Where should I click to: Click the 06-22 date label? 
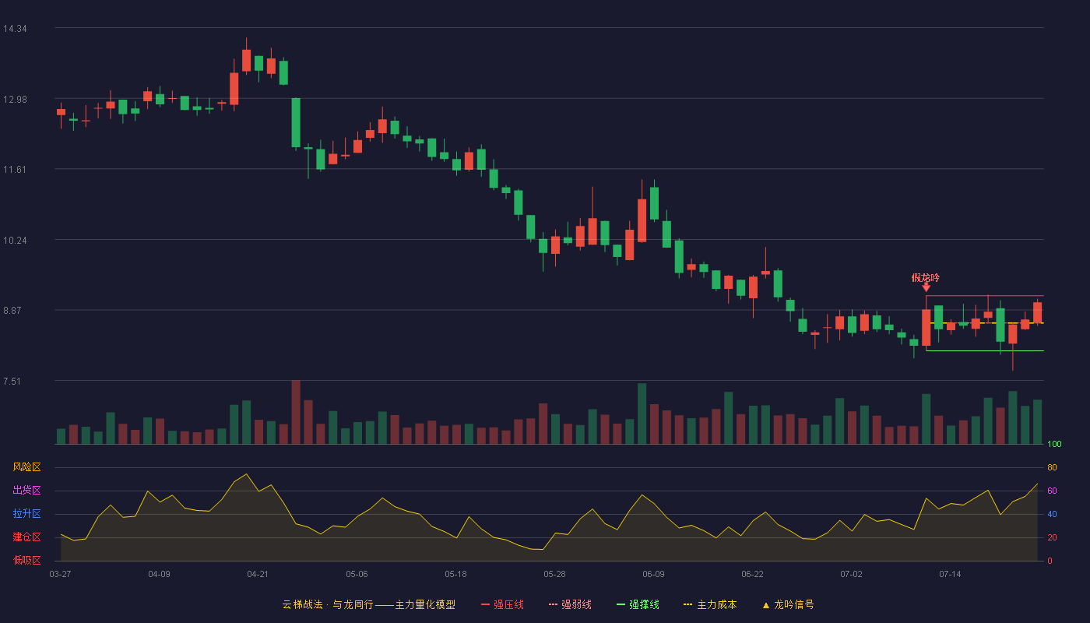pos(752,574)
